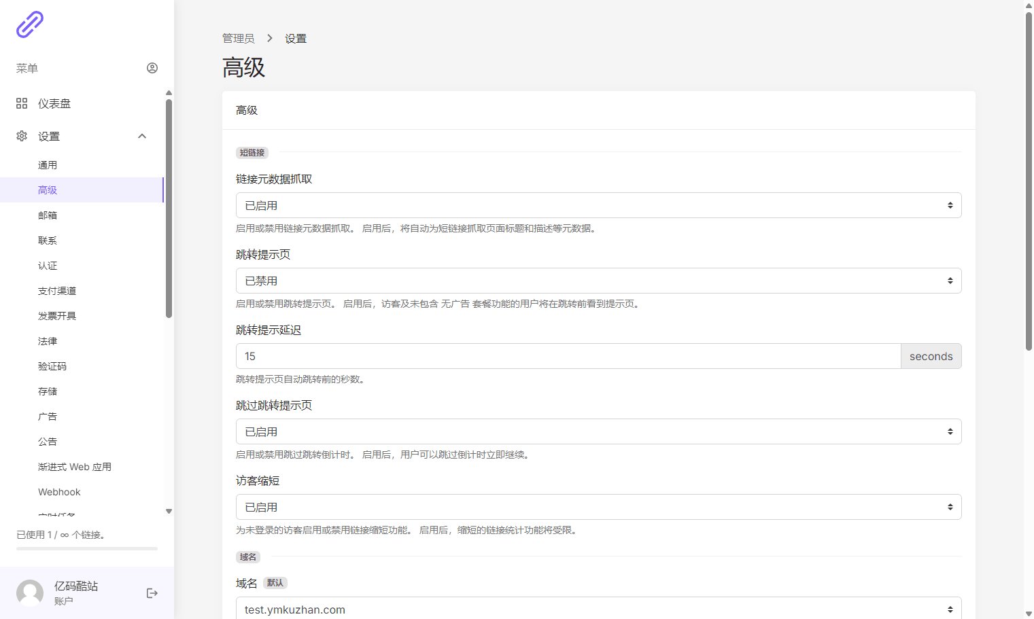1034x619 pixels.
Task: Click the 亿码酷站 user avatar
Action: click(30, 593)
